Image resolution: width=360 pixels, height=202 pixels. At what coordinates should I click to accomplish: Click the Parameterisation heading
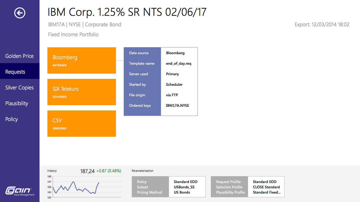click(x=143, y=171)
